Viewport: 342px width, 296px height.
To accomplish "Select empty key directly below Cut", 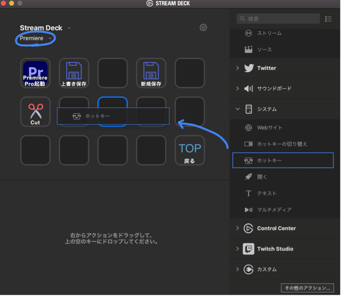I will [x=35, y=150].
